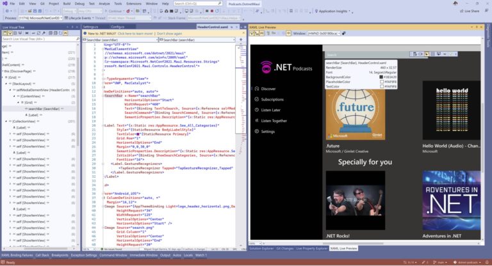Click the Stop Debugging red square icon

click(212, 12)
